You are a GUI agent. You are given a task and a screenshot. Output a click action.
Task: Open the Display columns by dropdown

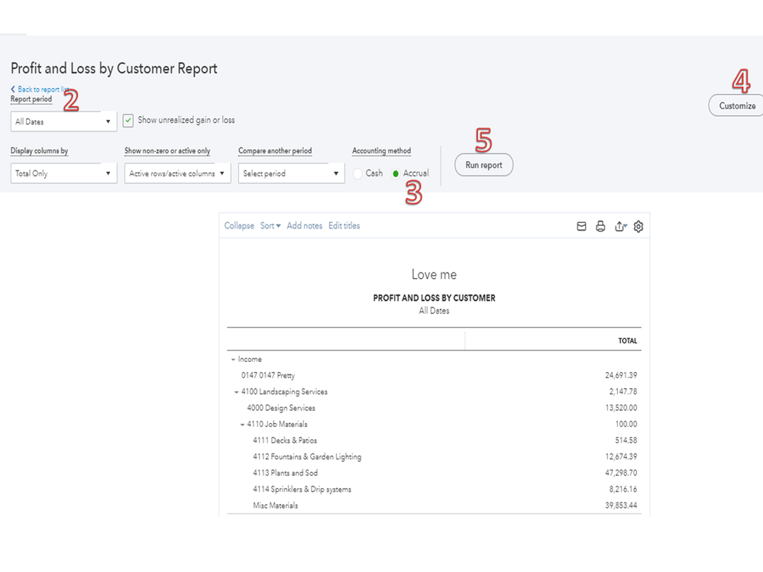63,173
